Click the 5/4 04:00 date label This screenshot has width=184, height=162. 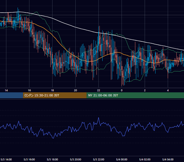(168, 160)
